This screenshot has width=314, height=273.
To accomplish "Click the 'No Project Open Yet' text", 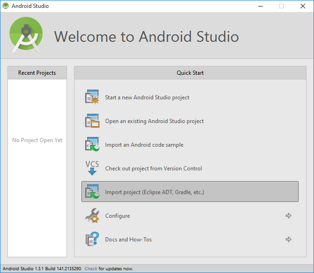I will pos(37,140).
